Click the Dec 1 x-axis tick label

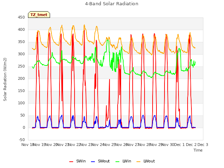[x=180, y=145]
